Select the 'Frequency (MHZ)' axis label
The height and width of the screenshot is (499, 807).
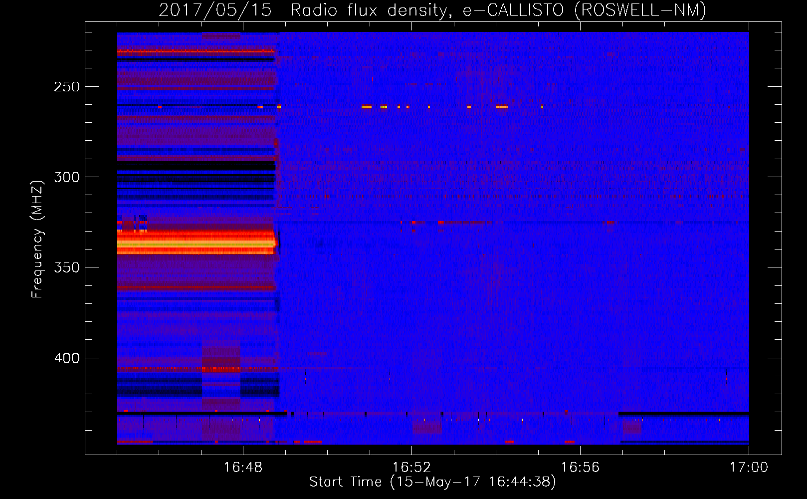coord(37,240)
